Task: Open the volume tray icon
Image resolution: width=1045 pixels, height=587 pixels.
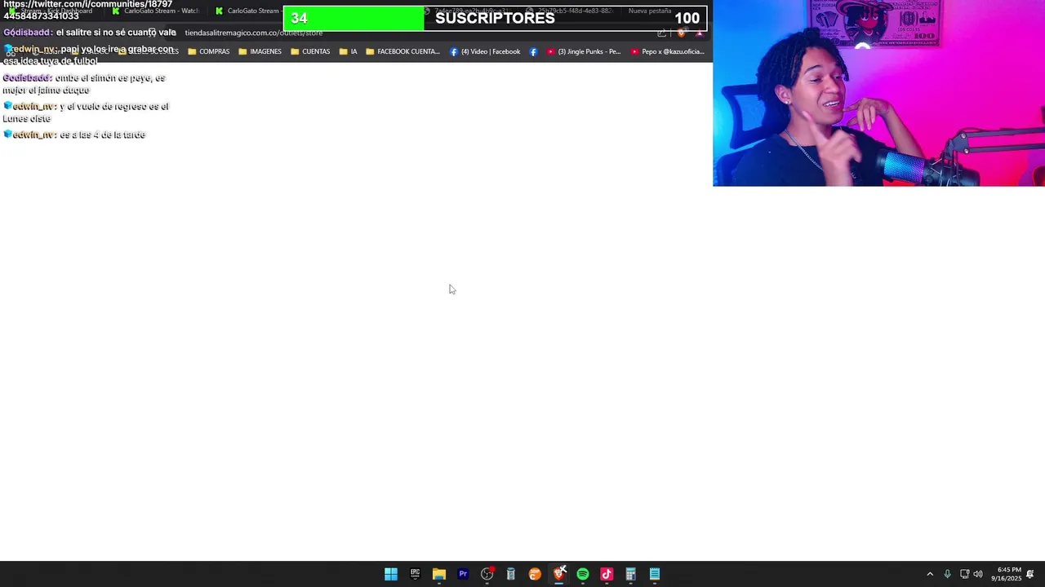Action: pos(978,574)
